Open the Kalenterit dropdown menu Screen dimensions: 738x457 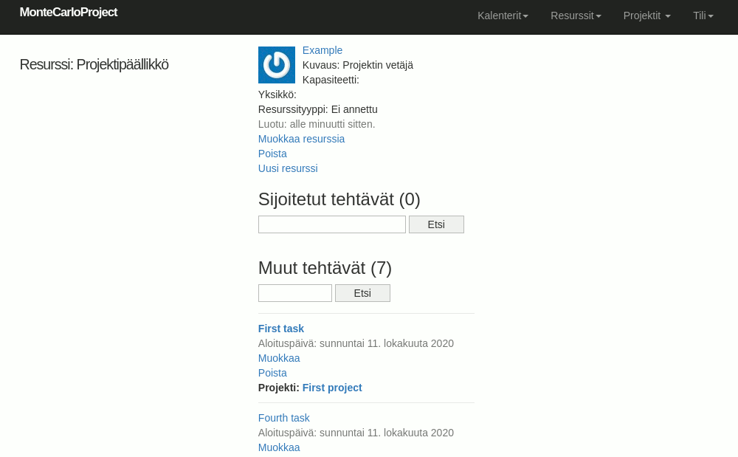[x=503, y=16]
